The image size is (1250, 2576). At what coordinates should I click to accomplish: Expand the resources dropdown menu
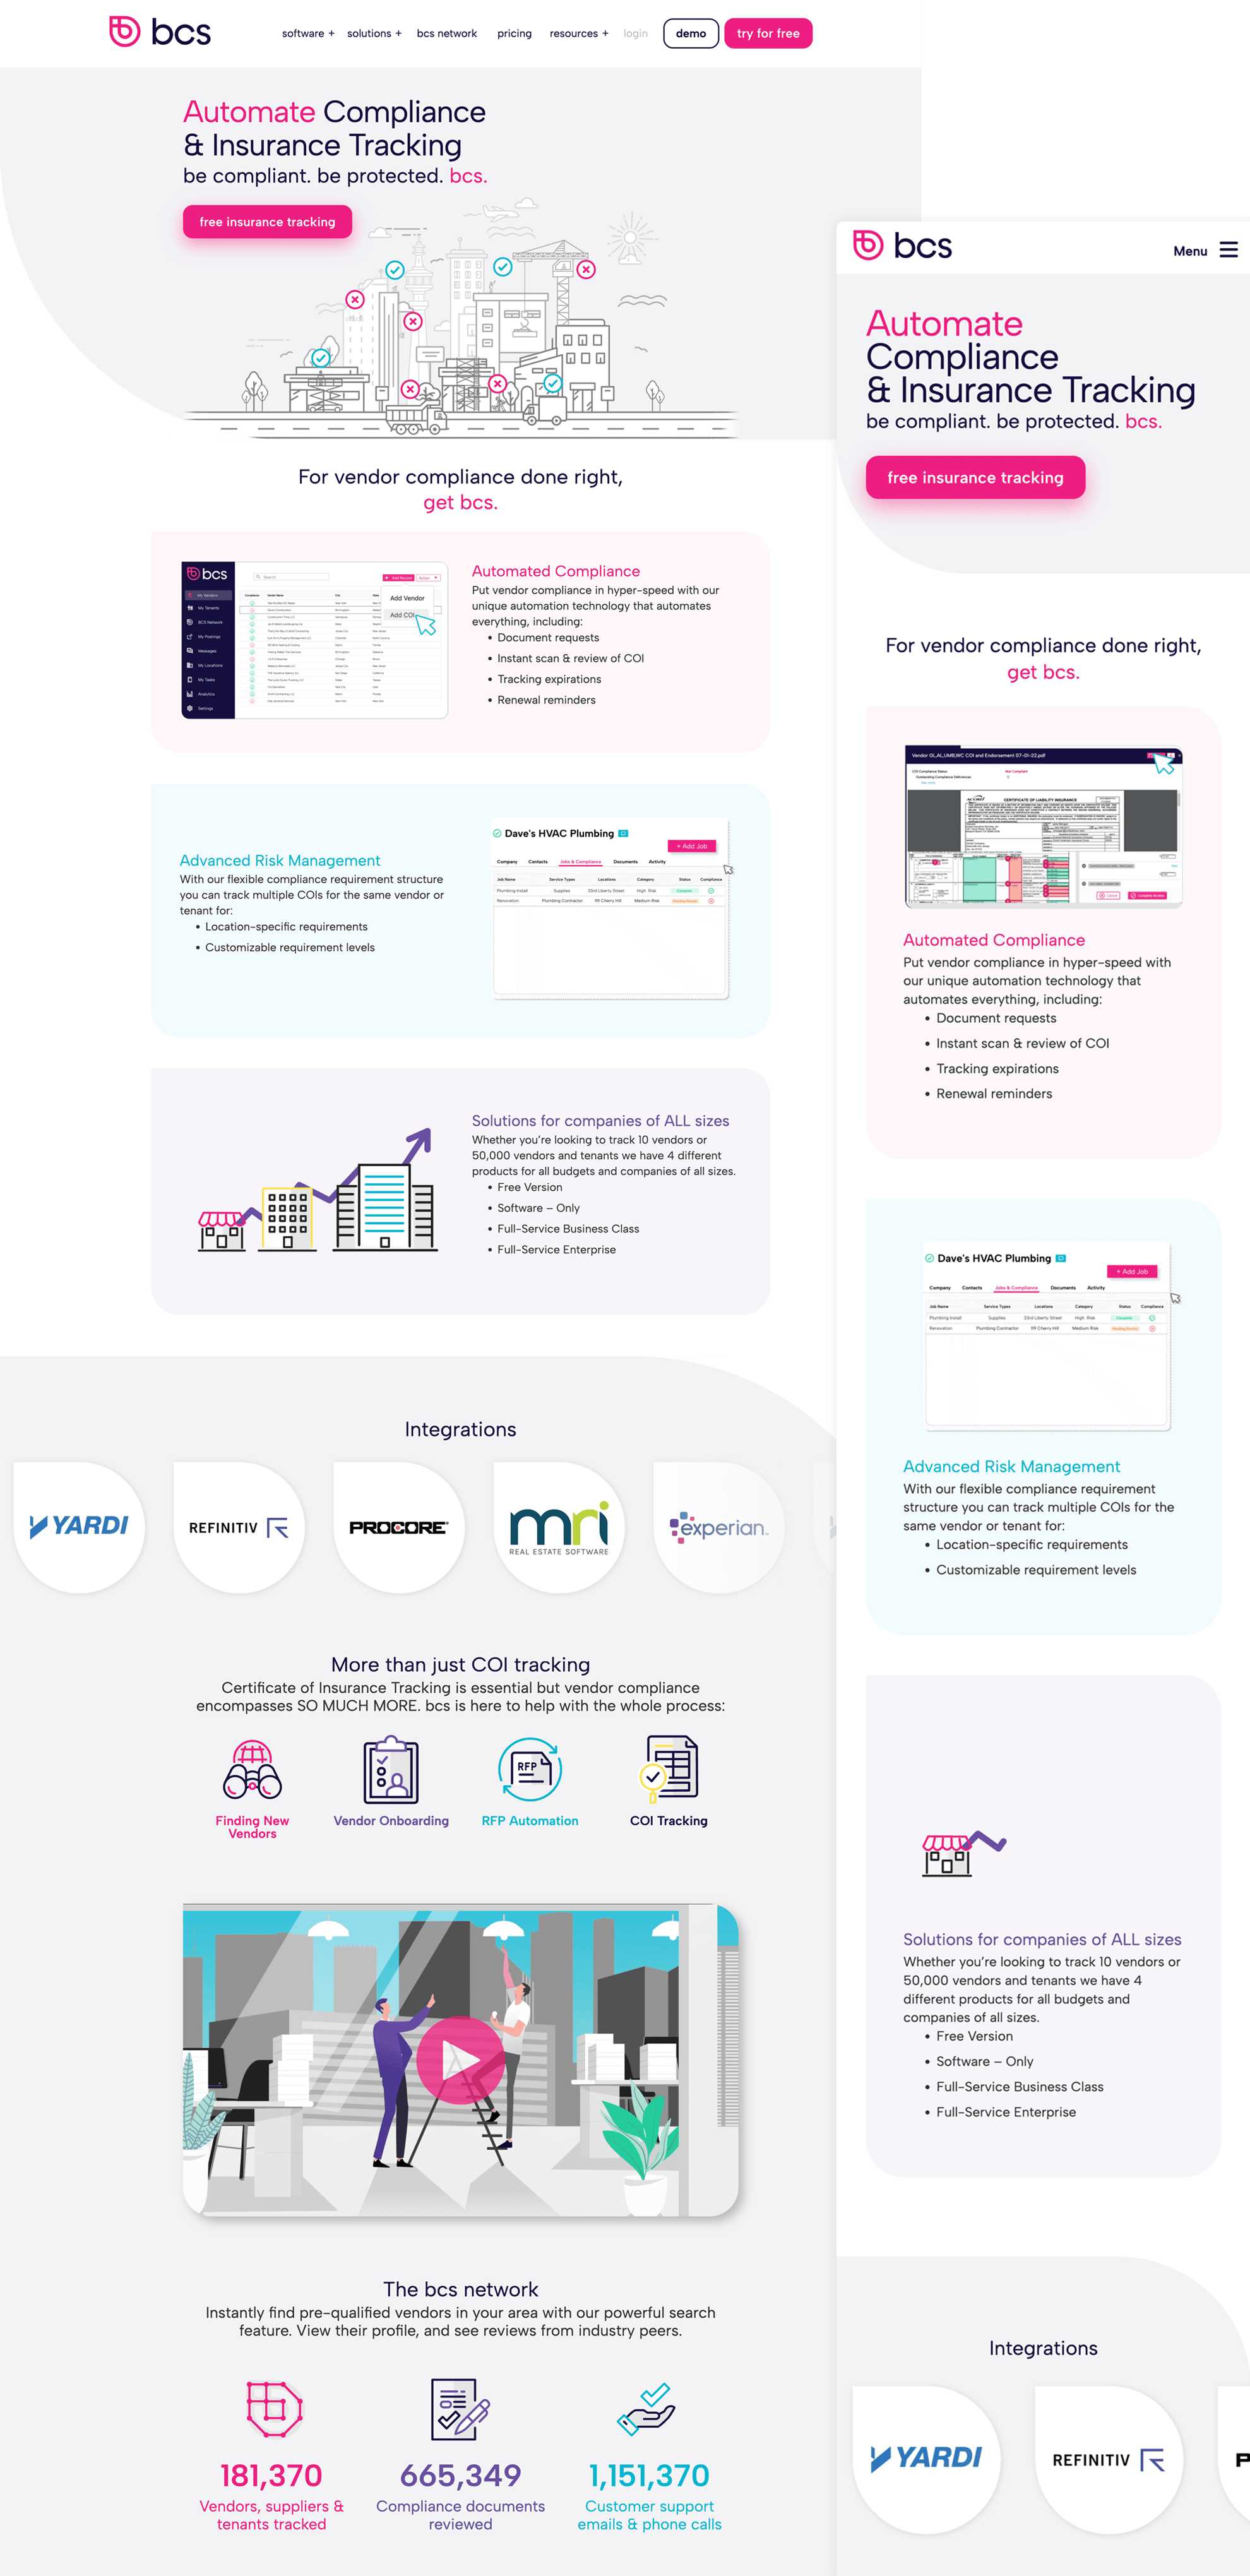click(x=581, y=33)
